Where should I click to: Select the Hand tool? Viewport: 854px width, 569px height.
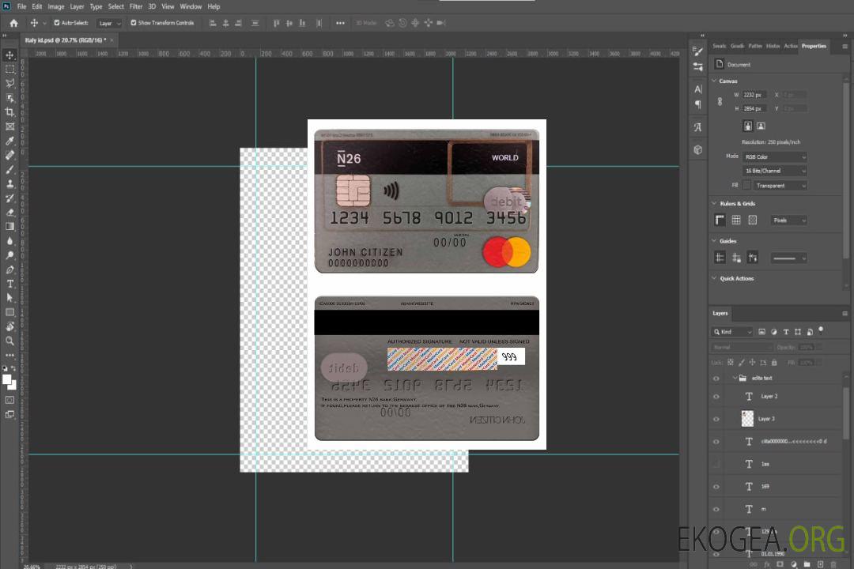(9, 326)
